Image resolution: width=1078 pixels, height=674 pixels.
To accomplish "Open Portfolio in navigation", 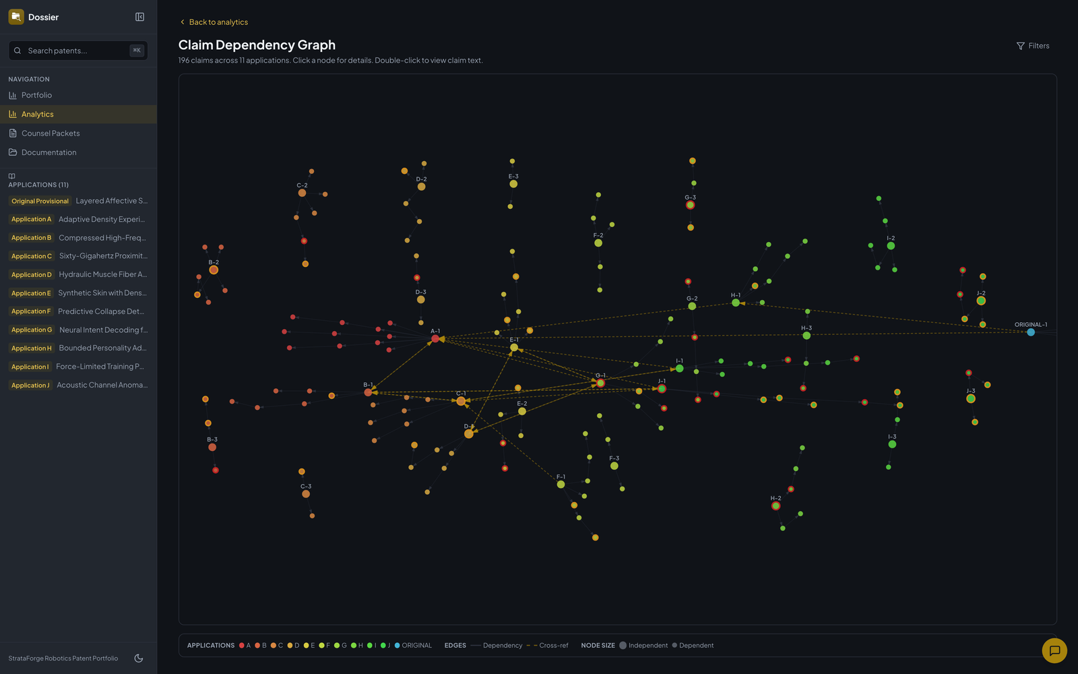I will 78,95.
